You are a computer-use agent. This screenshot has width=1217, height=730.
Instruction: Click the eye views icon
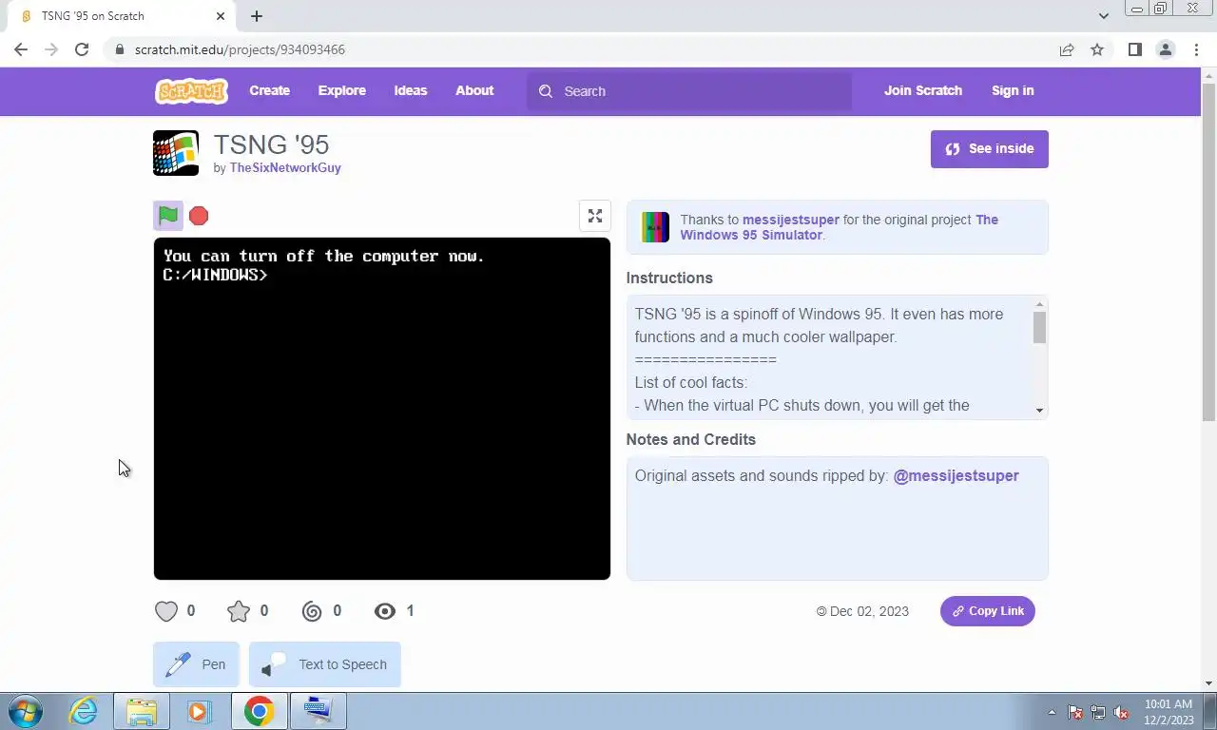point(385,611)
